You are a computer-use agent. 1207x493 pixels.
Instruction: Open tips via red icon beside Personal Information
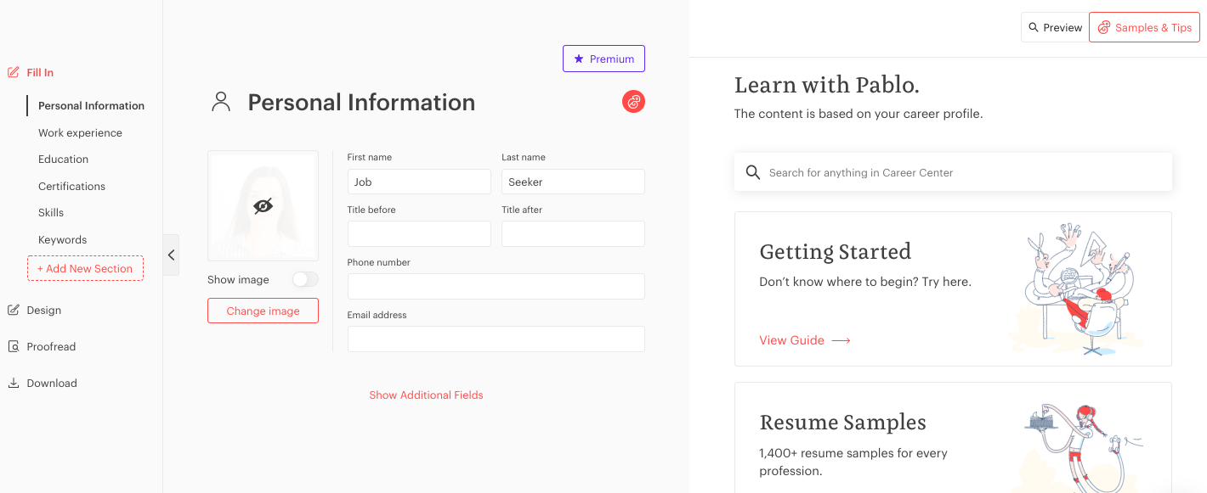click(x=633, y=102)
